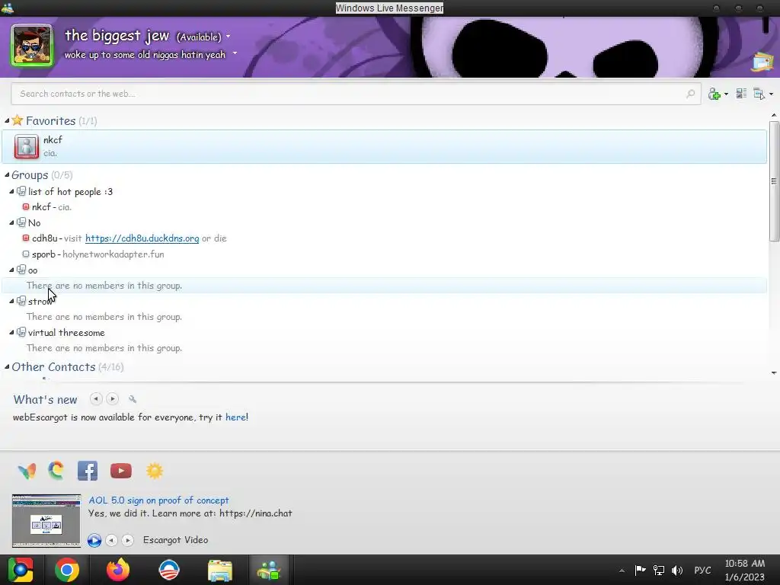Go to next Escargot video item
This screenshot has height=585, width=780.
click(x=128, y=540)
